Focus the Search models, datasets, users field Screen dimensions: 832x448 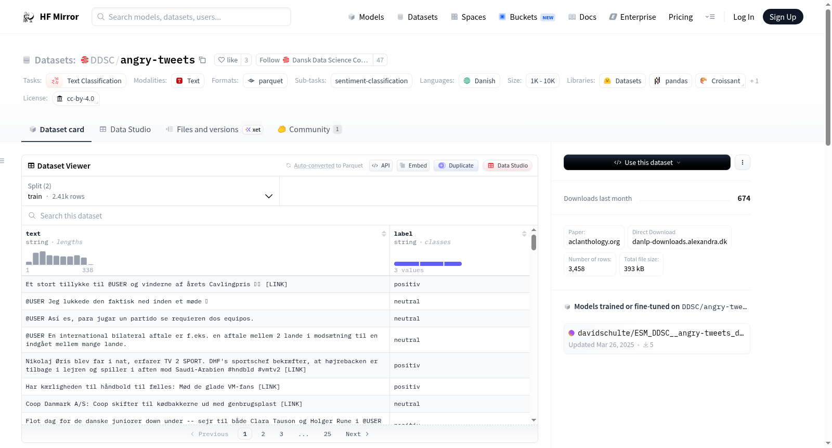tap(191, 17)
